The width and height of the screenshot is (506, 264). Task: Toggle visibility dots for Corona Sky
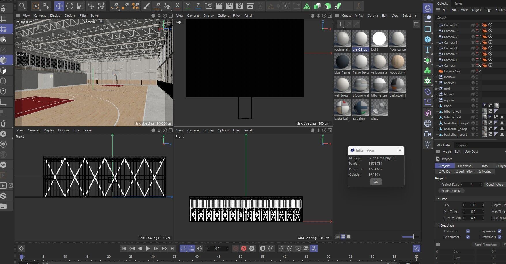477,71
